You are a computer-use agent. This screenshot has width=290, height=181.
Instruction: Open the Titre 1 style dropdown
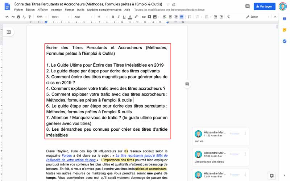tap(60, 17)
